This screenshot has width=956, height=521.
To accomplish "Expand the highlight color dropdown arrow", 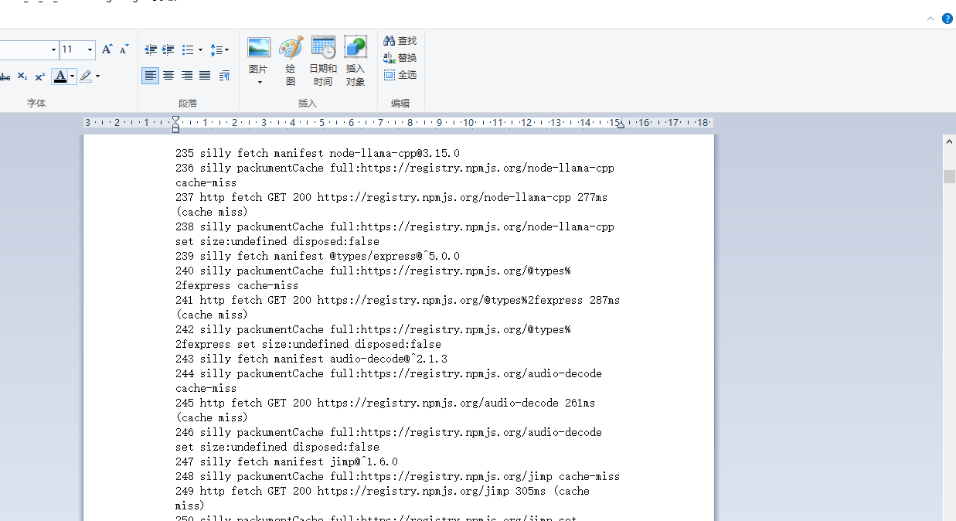I will [x=97, y=76].
